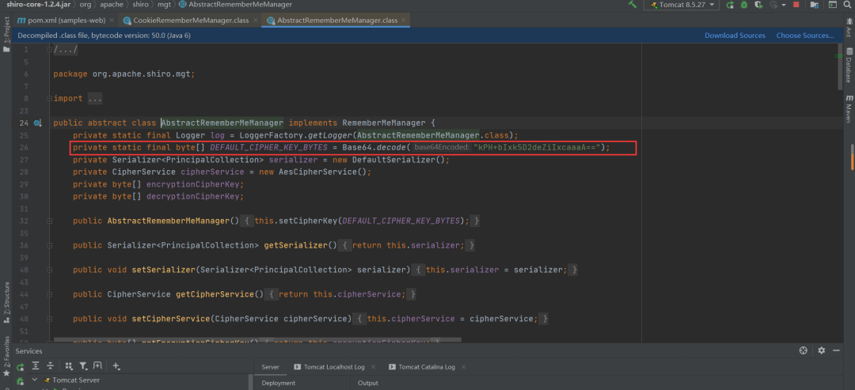This screenshot has height=390, width=855.
Task: Click the Build project hammer icon
Action: [633, 5]
